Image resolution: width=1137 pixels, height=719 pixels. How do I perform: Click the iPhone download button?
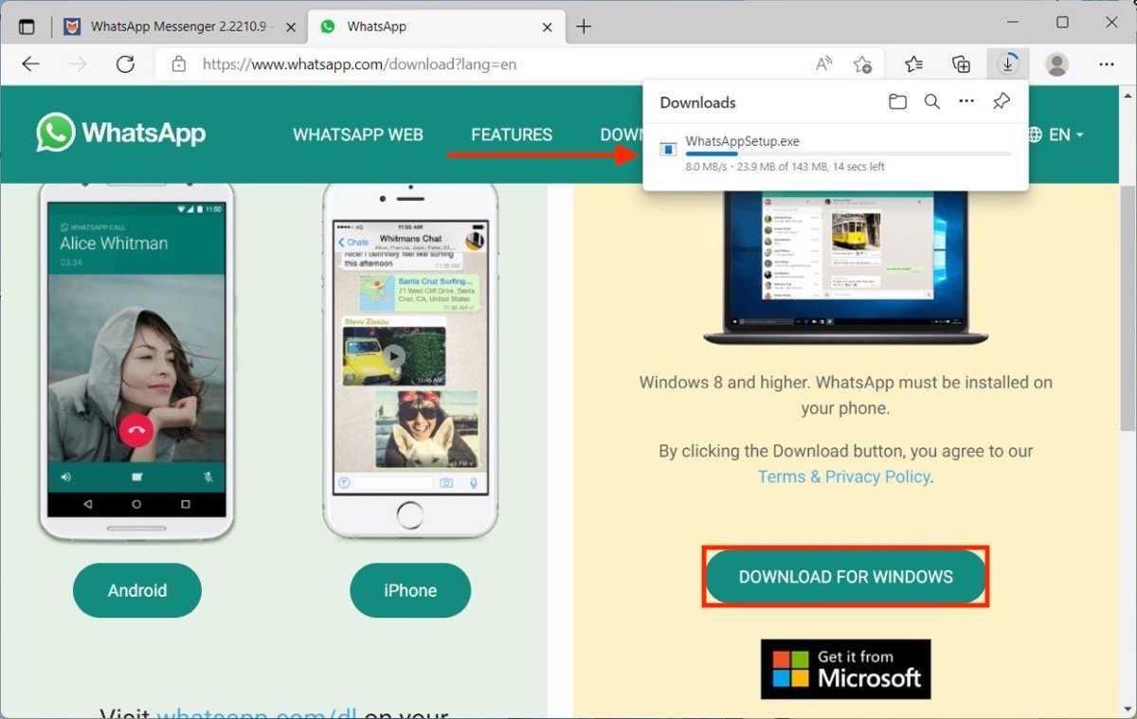(410, 590)
